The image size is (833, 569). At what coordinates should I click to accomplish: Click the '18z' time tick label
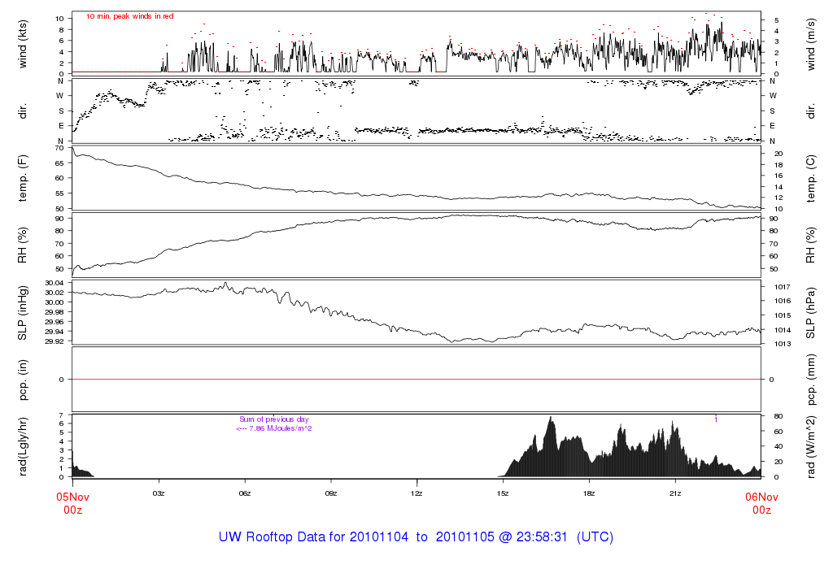point(589,493)
